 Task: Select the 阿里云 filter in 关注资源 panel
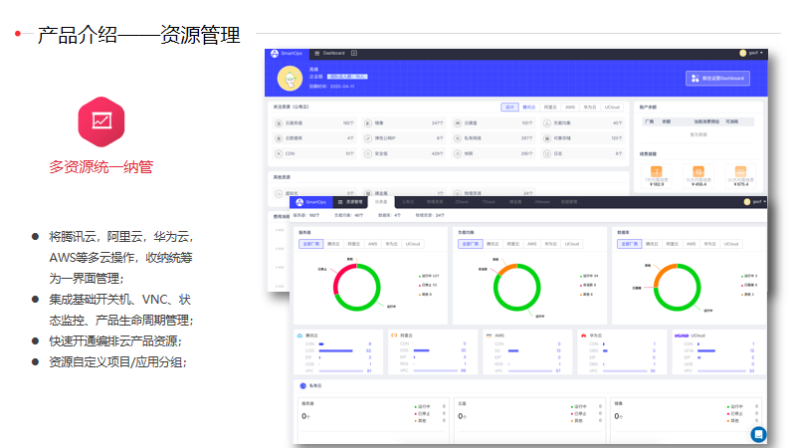point(550,108)
